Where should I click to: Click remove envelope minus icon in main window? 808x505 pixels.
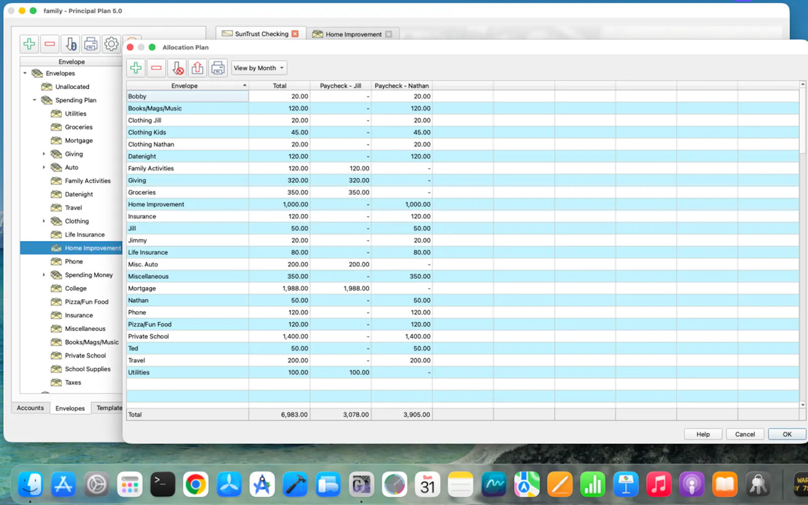[49, 44]
